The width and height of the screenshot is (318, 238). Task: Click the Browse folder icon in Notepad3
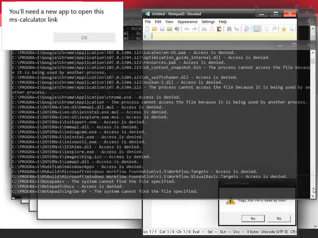(170, 29)
